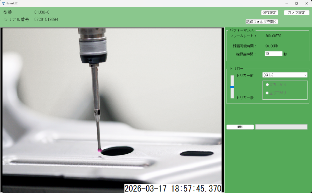
Task: Open the trigger dropdown showing (なし)
Action: click(x=282, y=75)
